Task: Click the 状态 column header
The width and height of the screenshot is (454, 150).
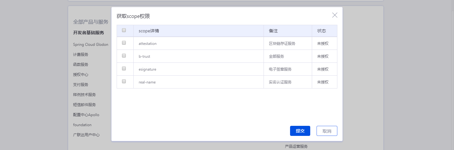Action: coord(322,31)
